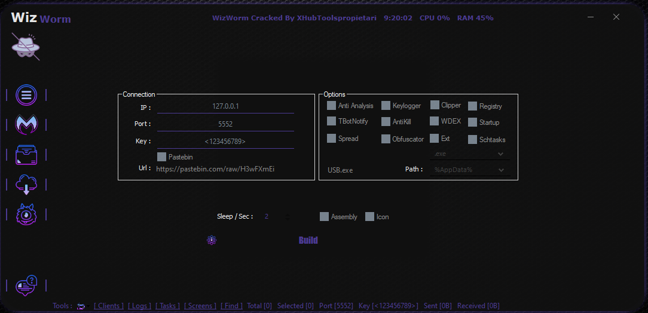Click the RAM 45% indicator
The height and width of the screenshot is (313, 648).
pyautogui.click(x=475, y=18)
